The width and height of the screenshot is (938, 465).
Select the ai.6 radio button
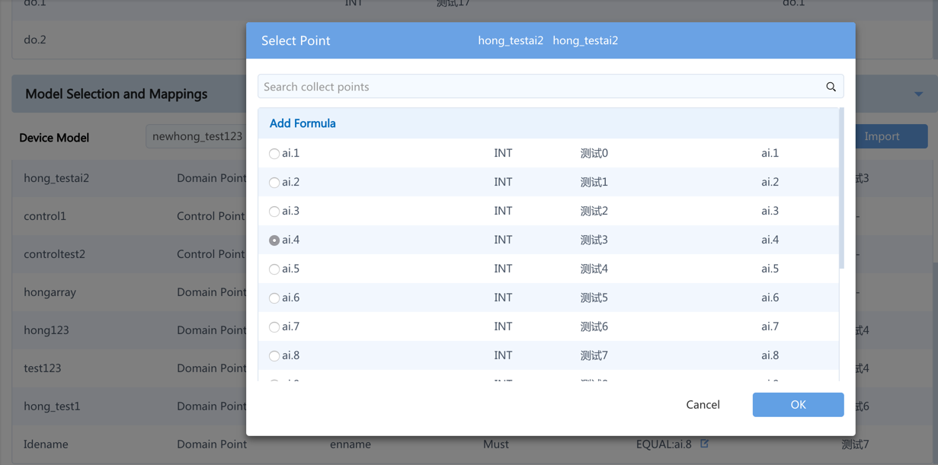tap(274, 298)
